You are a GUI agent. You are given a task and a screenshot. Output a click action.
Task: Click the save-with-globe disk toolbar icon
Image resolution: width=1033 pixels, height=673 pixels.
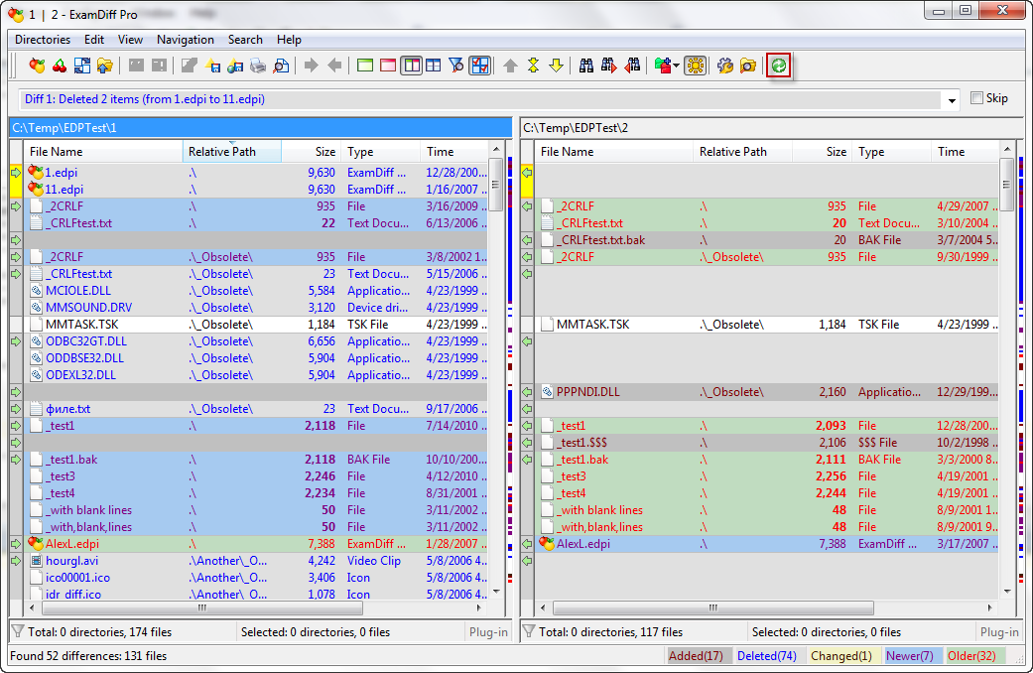(235, 66)
